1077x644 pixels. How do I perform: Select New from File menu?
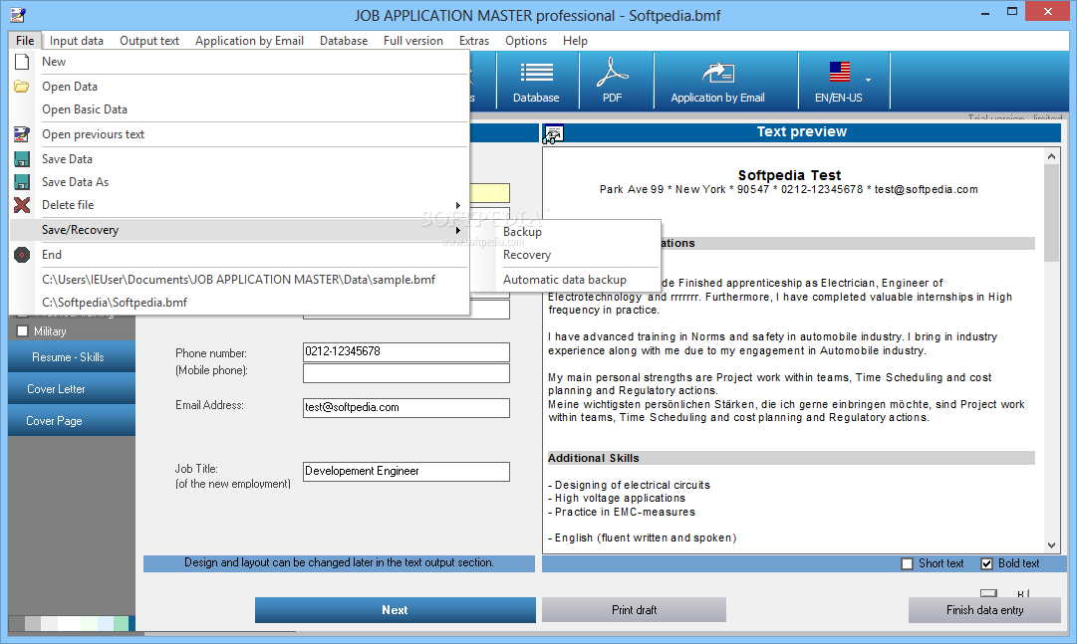240,62
